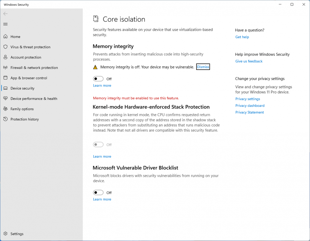This screenshot has height=241, width=310.
Task: Open the Privacy dashboard link
Action: coord(250,106)
